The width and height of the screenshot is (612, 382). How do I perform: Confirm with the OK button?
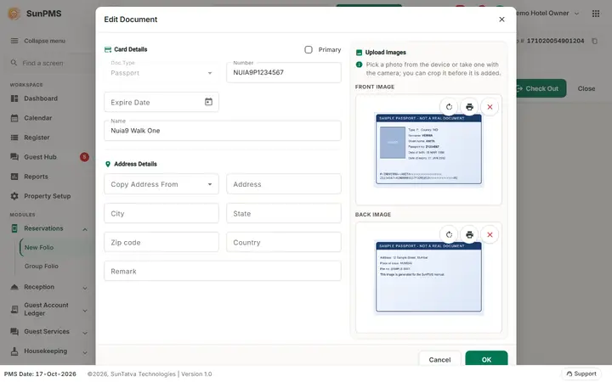tap(486, 358)
